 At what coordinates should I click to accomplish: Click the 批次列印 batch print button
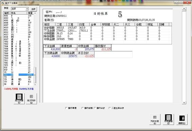coord(31,99)
